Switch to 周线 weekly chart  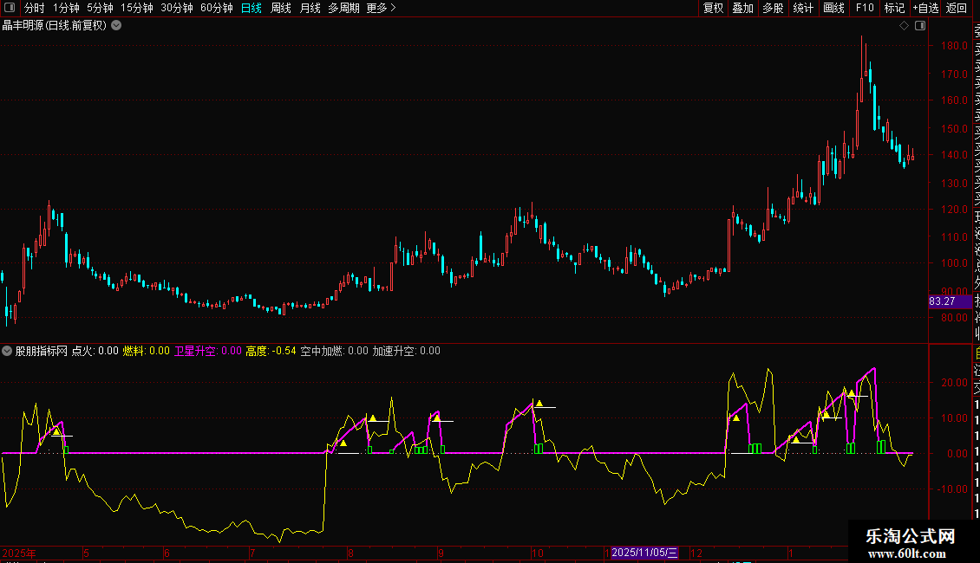pos(281,8)
